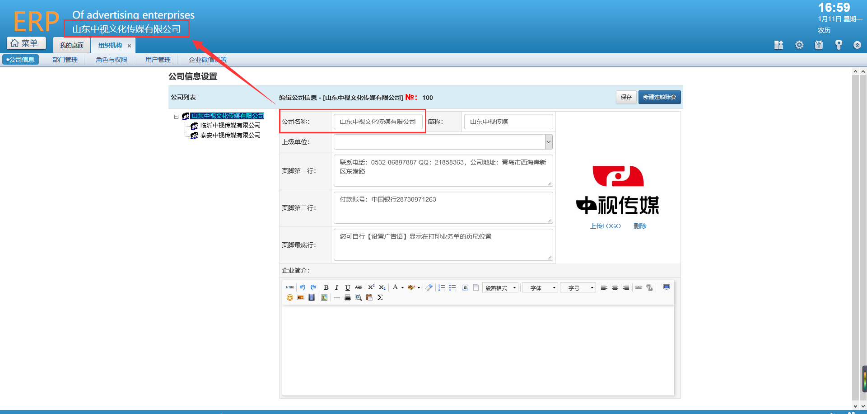Click the 中视传媒 company logo image

(618, 190)
